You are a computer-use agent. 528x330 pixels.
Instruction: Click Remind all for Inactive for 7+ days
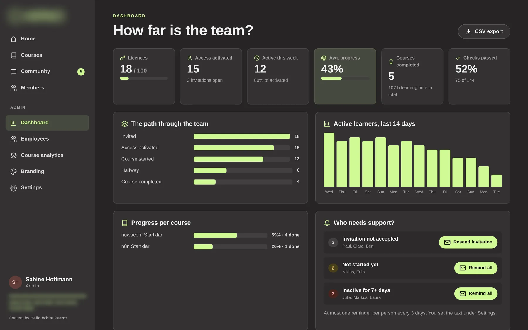(476, 294)
